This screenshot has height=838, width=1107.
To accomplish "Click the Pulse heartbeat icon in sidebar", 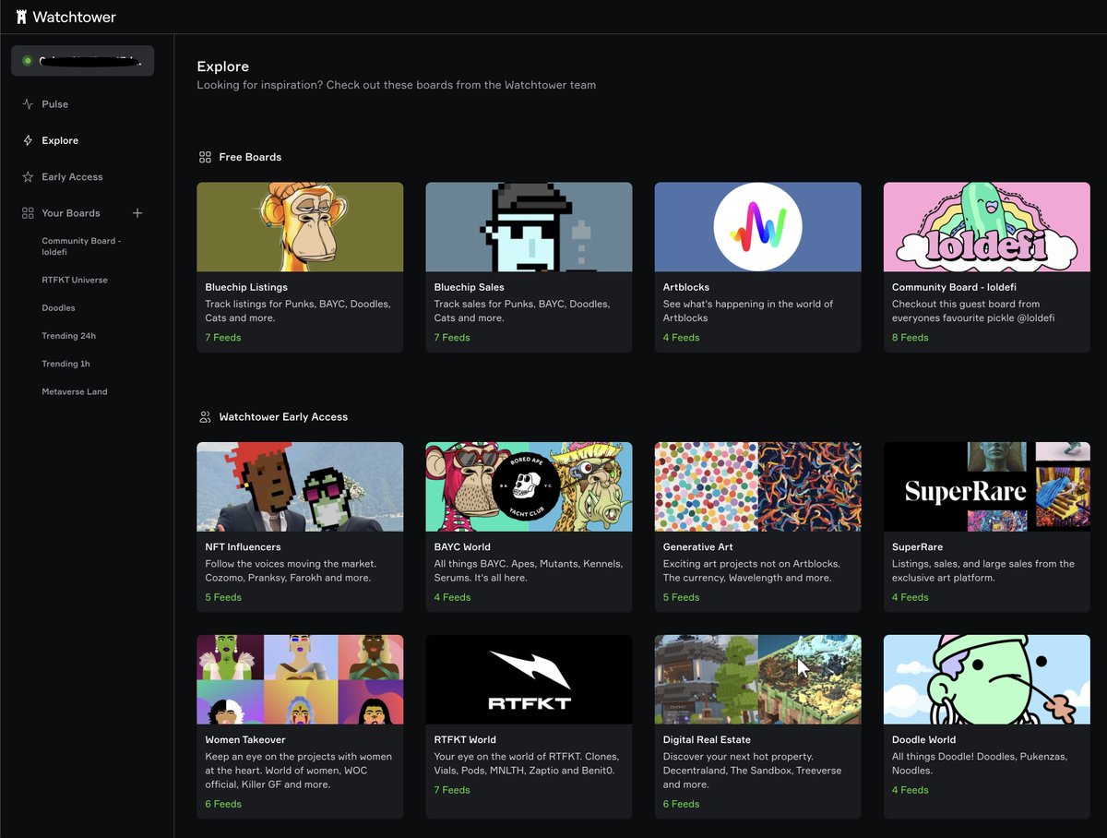I will point(28,104).
